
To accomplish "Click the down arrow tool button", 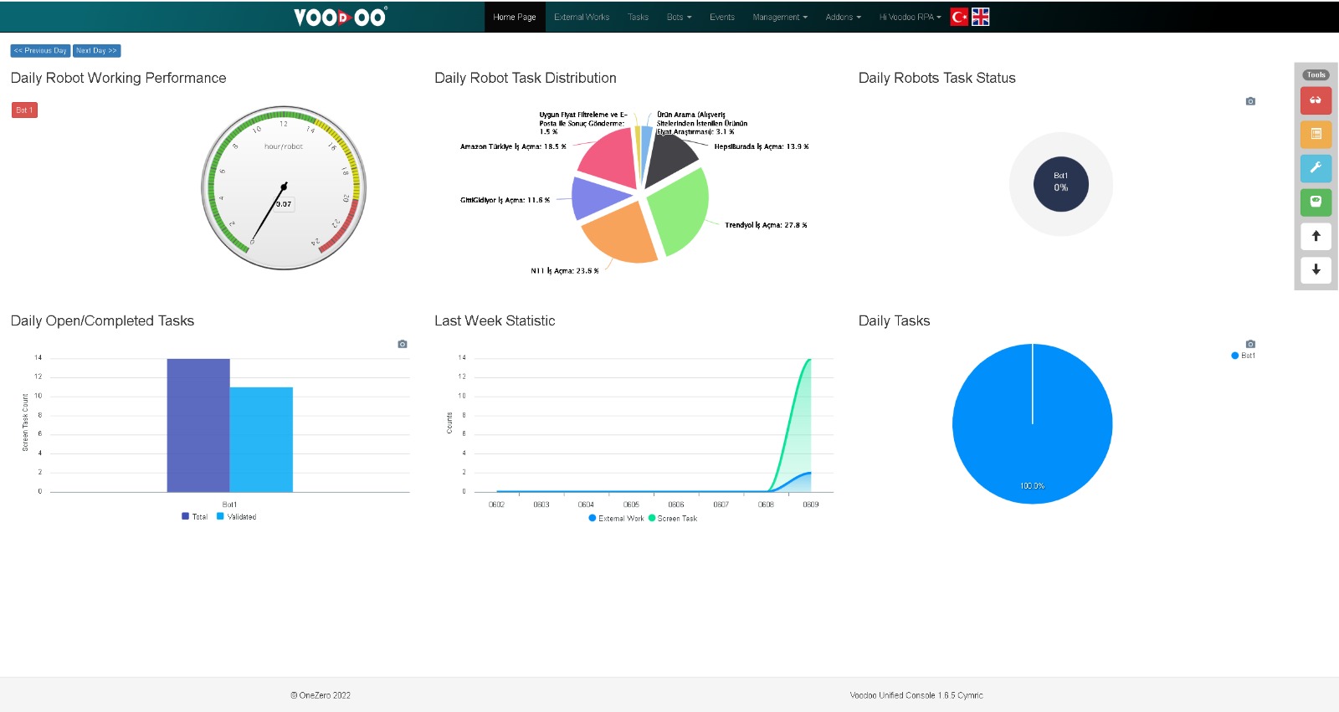I will point(1316,269).
